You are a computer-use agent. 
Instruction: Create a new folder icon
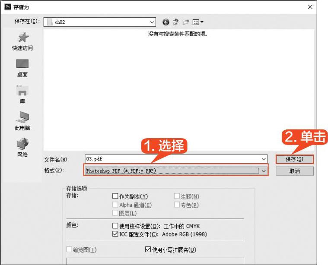[x=186, y=22]
